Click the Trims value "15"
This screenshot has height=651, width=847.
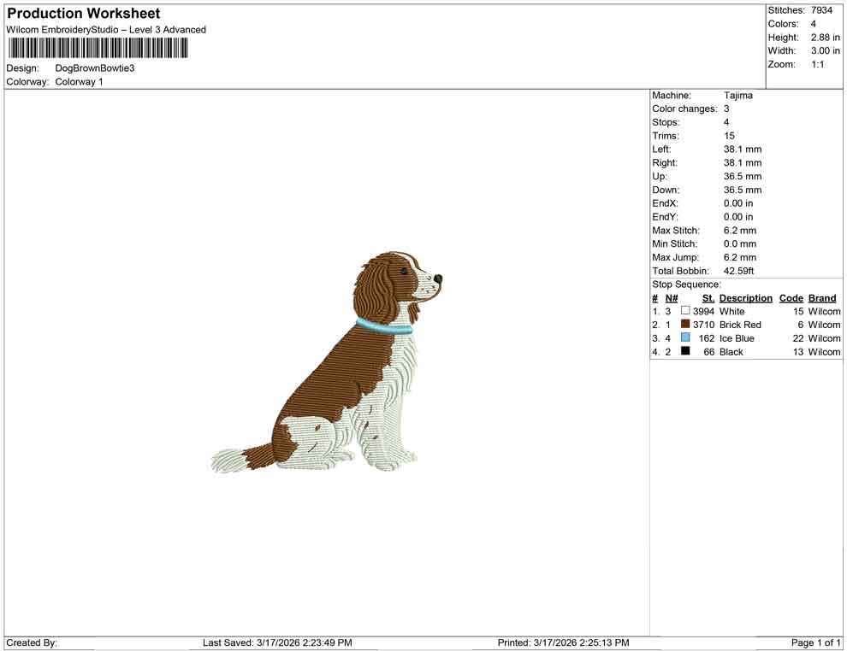coord(729,136)
